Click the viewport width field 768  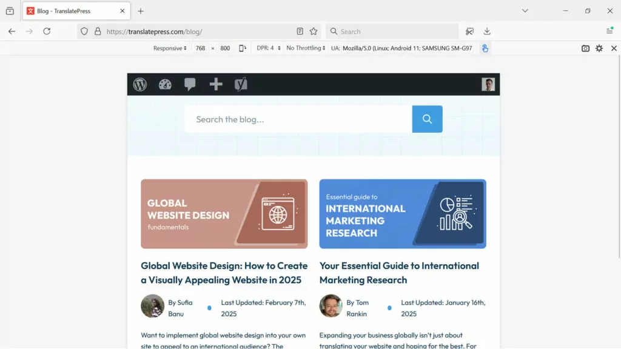200,48
